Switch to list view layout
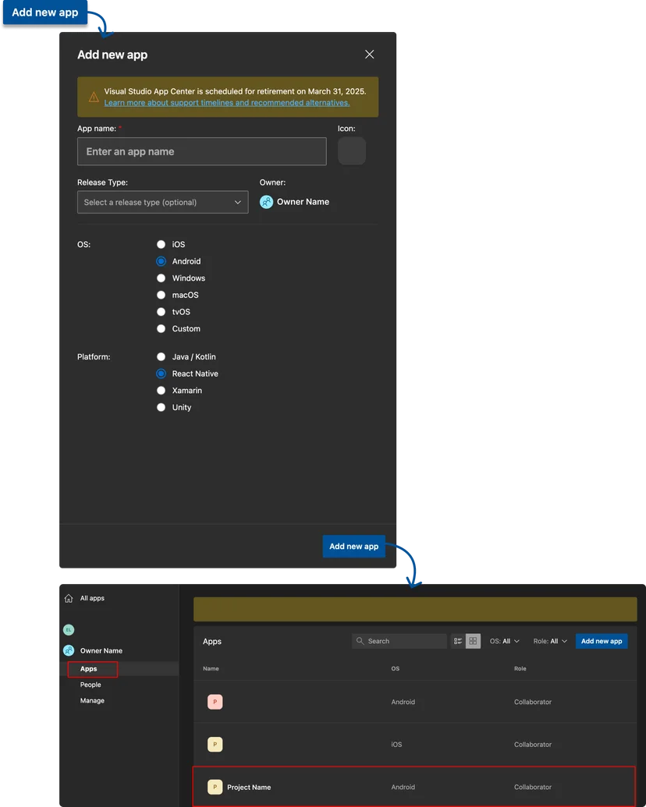This screenshot has width=646, height=807. 458,641
